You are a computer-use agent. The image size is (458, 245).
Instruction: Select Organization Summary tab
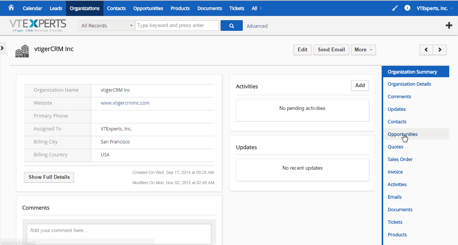416,72
